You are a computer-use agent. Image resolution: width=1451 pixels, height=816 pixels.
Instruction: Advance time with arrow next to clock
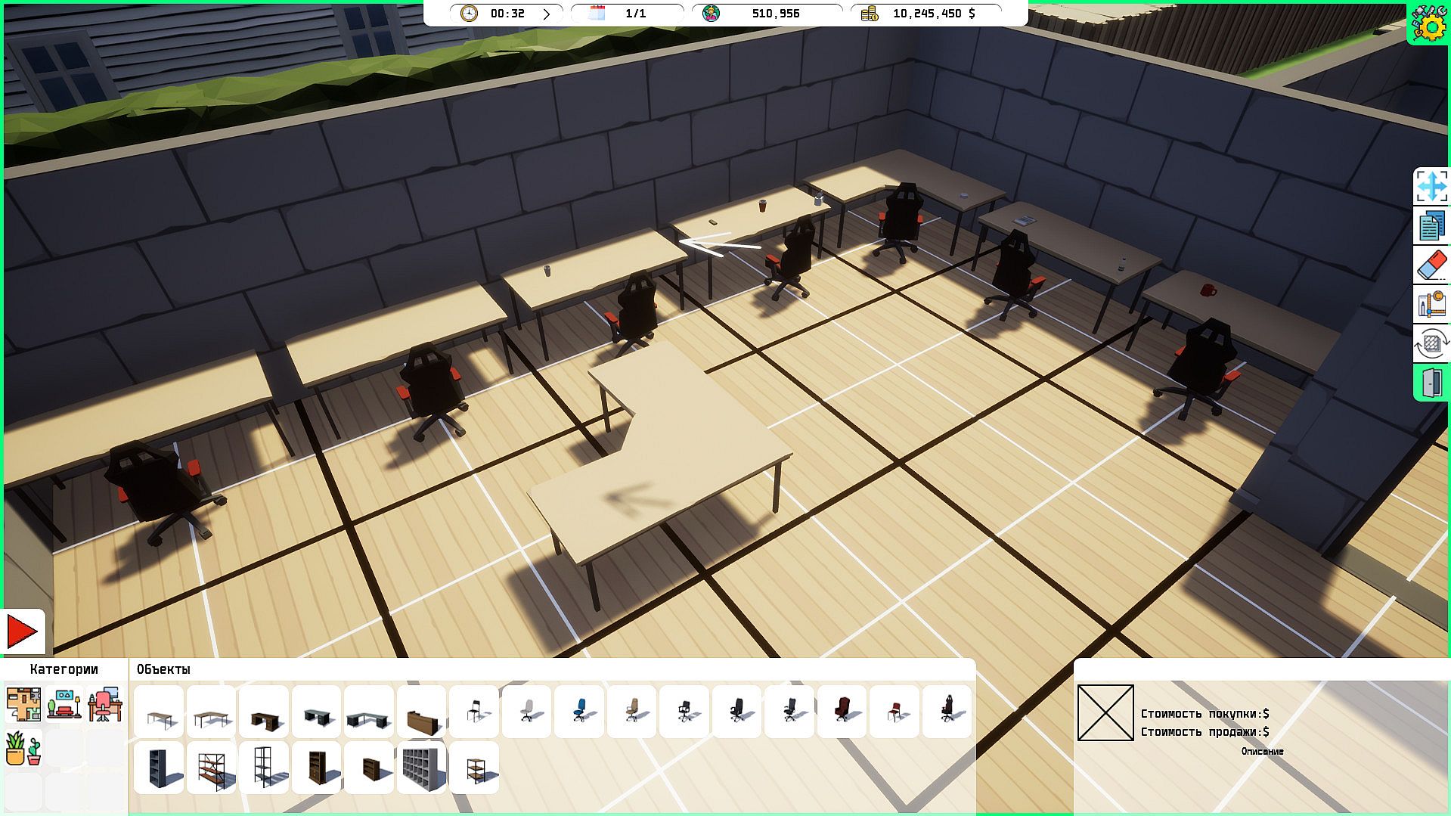coord(546,14)
